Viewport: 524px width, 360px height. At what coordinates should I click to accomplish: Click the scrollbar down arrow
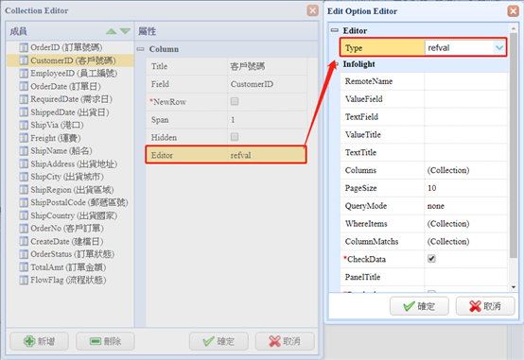click(514, 287)
